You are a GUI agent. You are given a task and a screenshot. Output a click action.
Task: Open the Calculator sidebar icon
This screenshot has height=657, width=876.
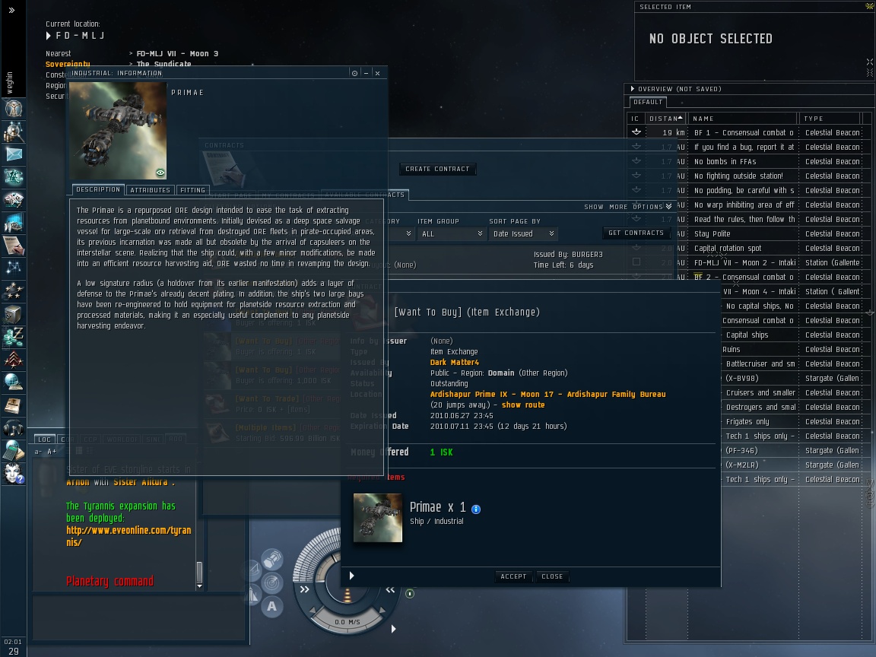point(14,450)
